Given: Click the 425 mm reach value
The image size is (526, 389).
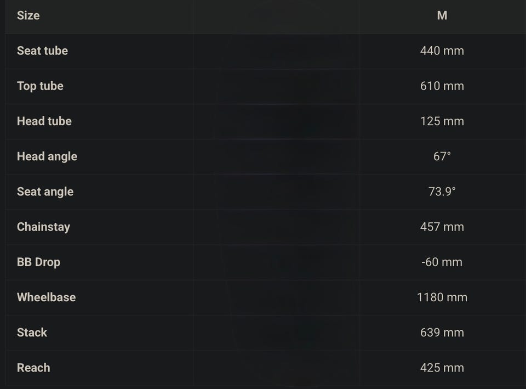Looking at the screenshot, I should [442, 368].
